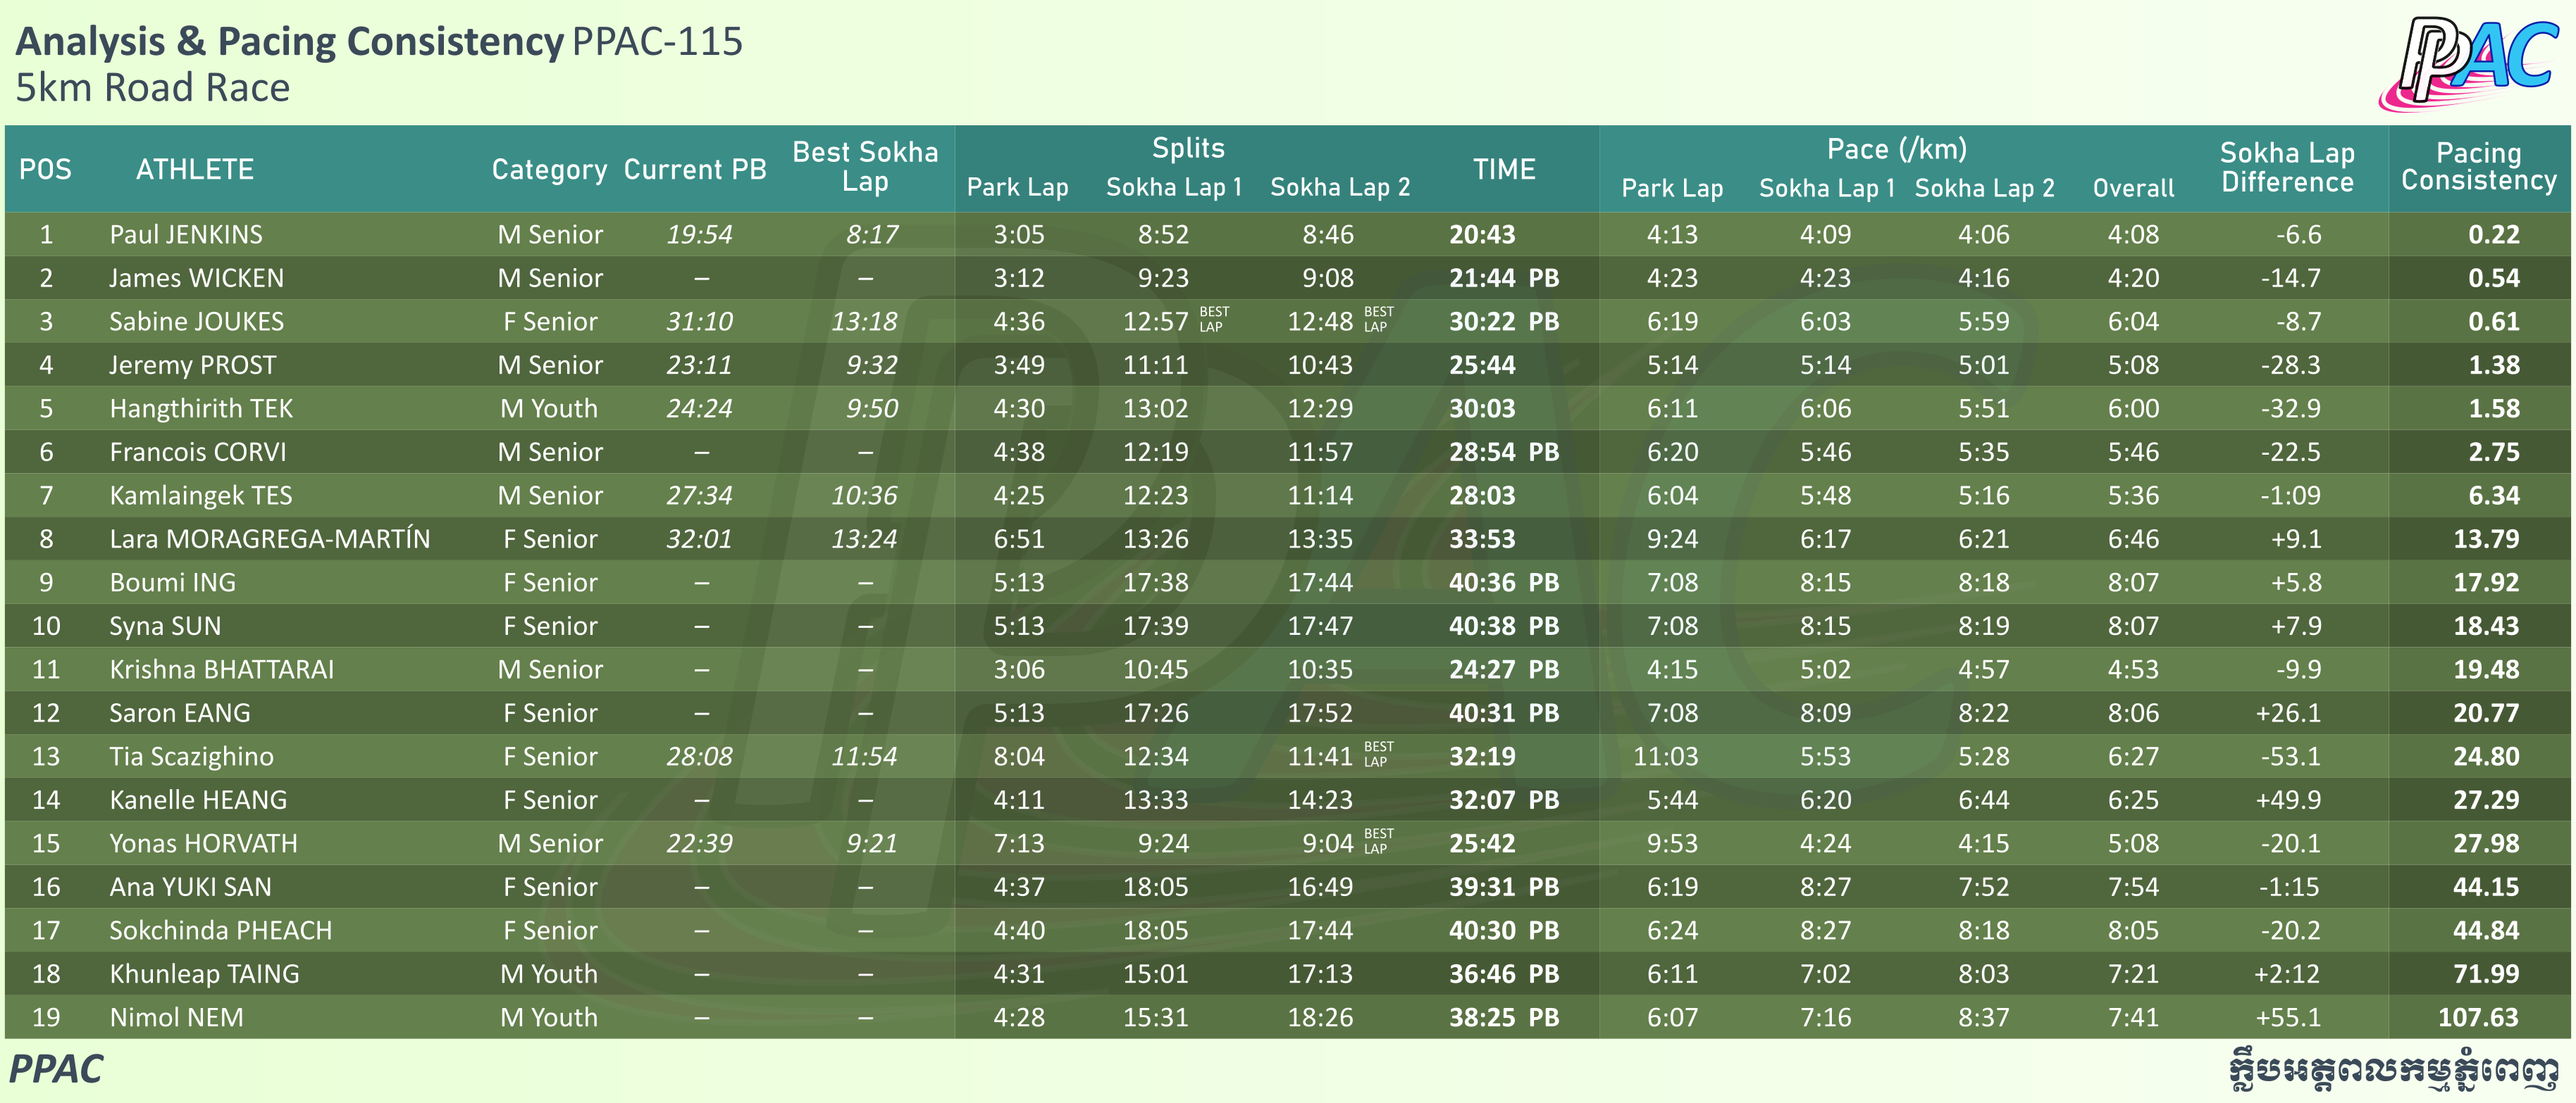Click the PPAC logo in top-right corner

pos(2467,62)
